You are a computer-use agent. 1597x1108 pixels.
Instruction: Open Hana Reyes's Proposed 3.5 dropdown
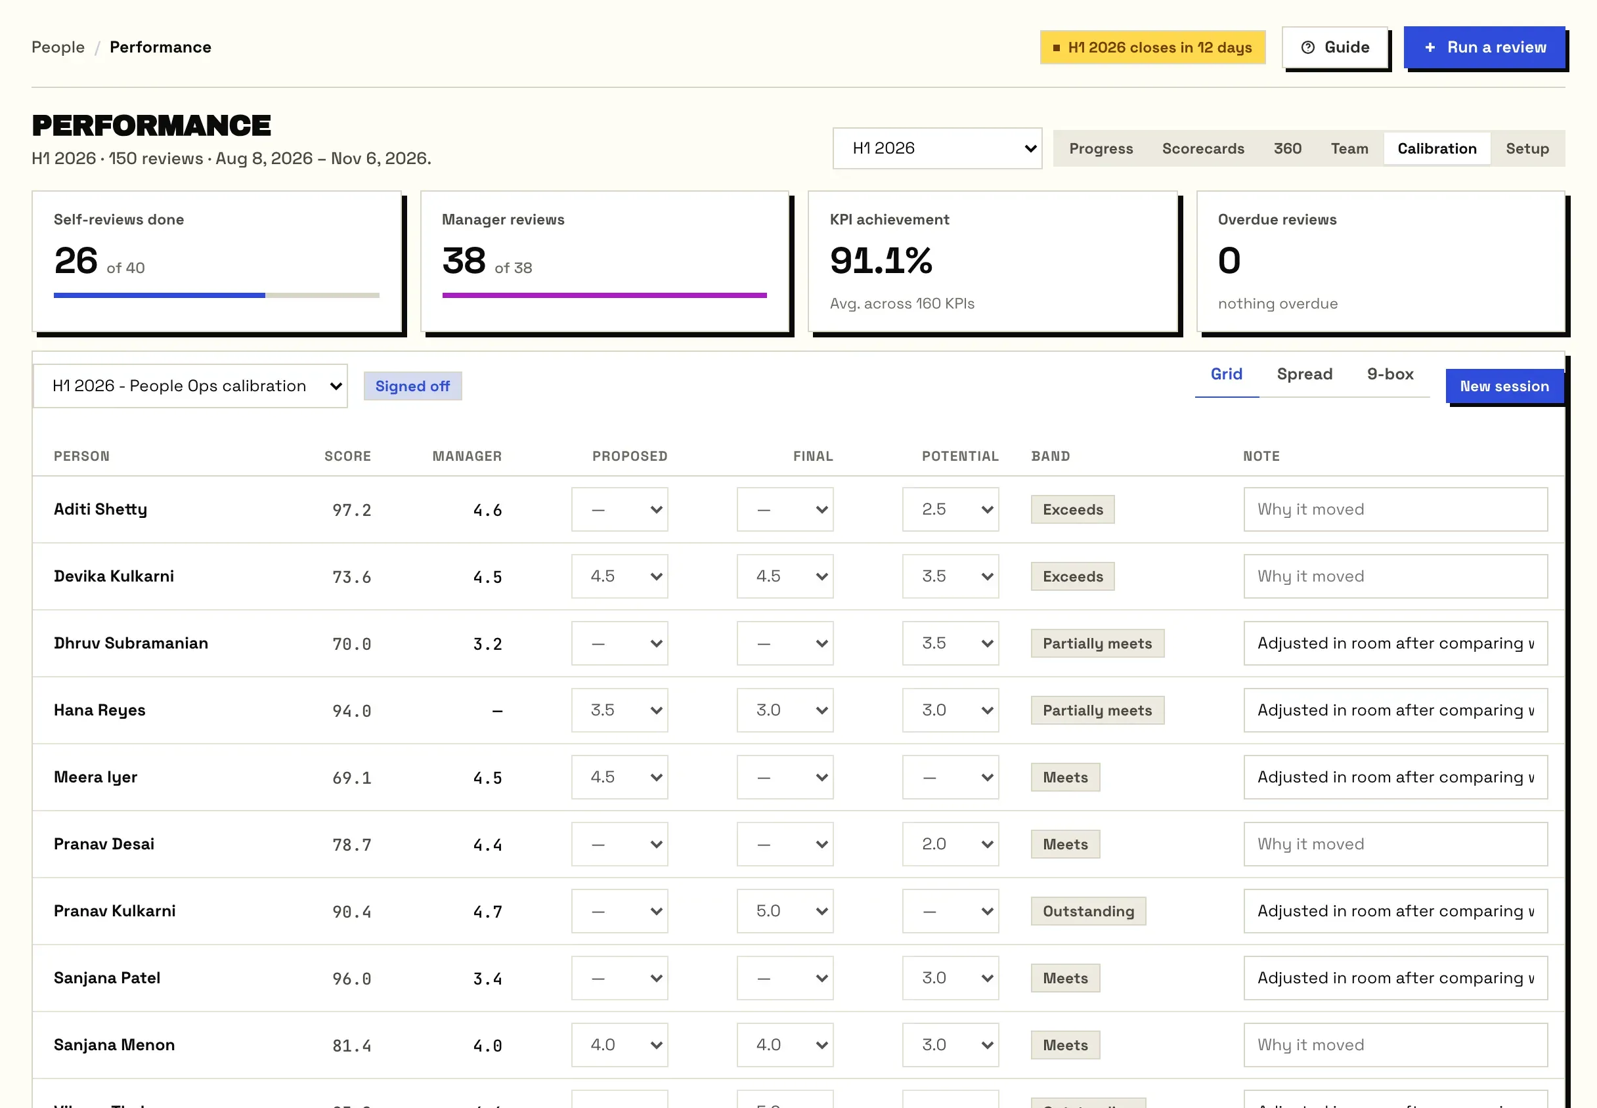pos(619,710)
